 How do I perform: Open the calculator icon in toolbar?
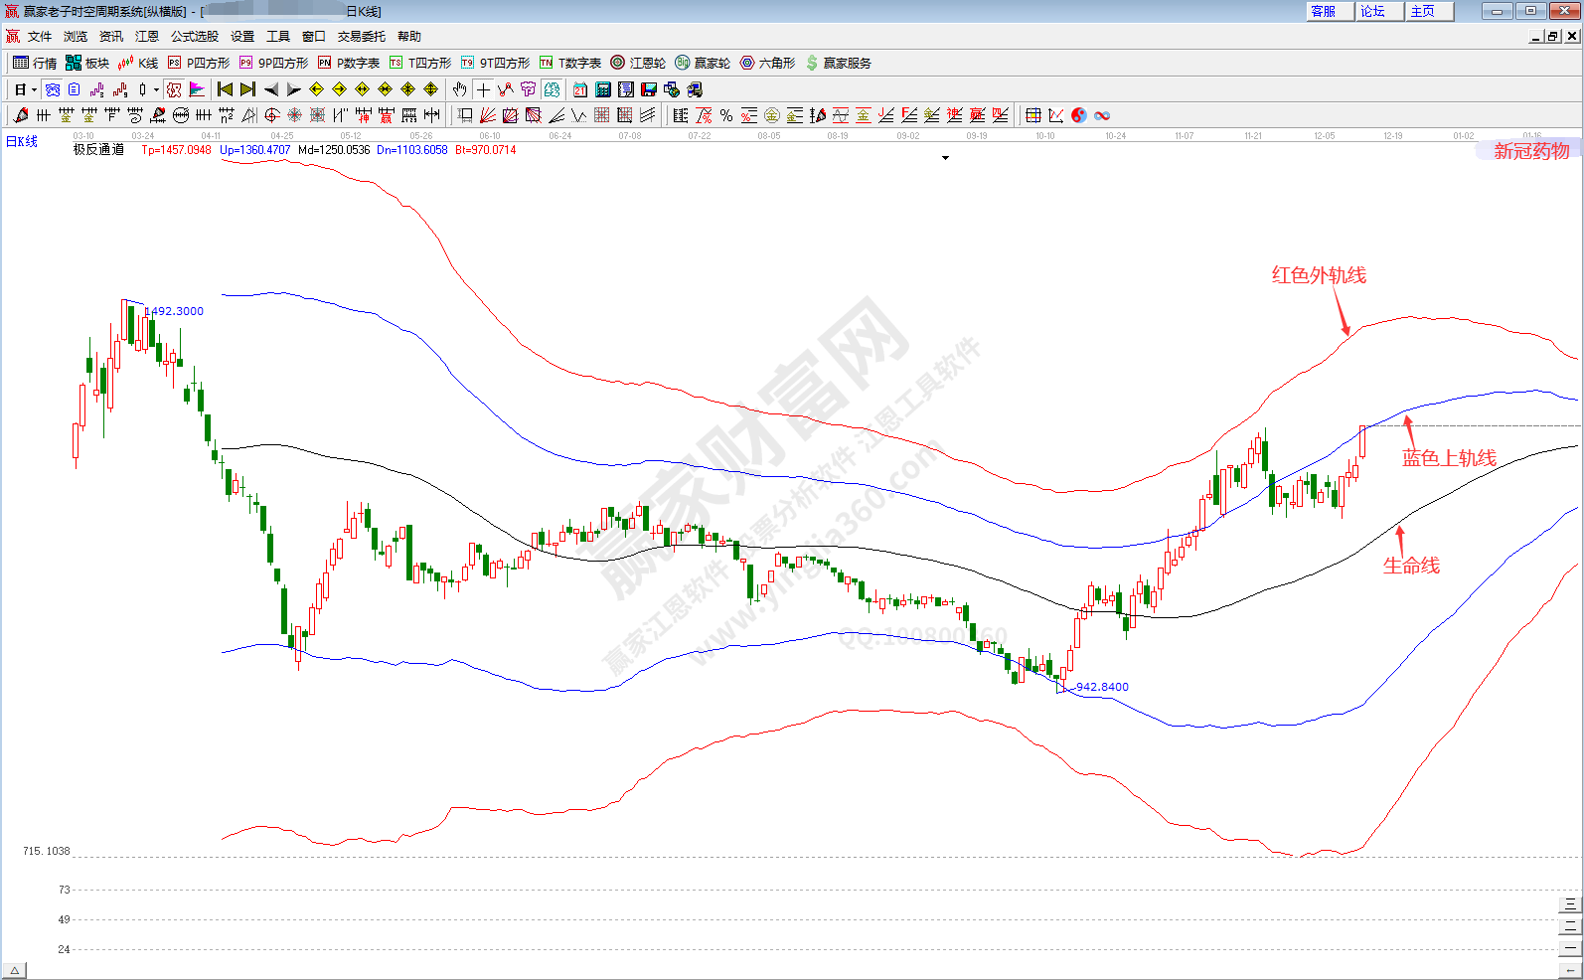[603, 89]
